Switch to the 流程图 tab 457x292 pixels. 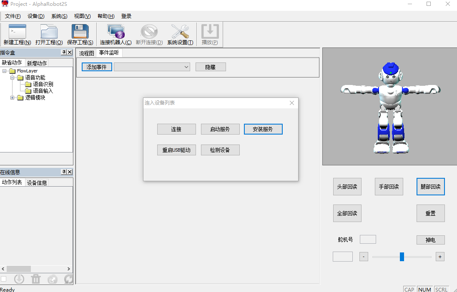point(87,53)
